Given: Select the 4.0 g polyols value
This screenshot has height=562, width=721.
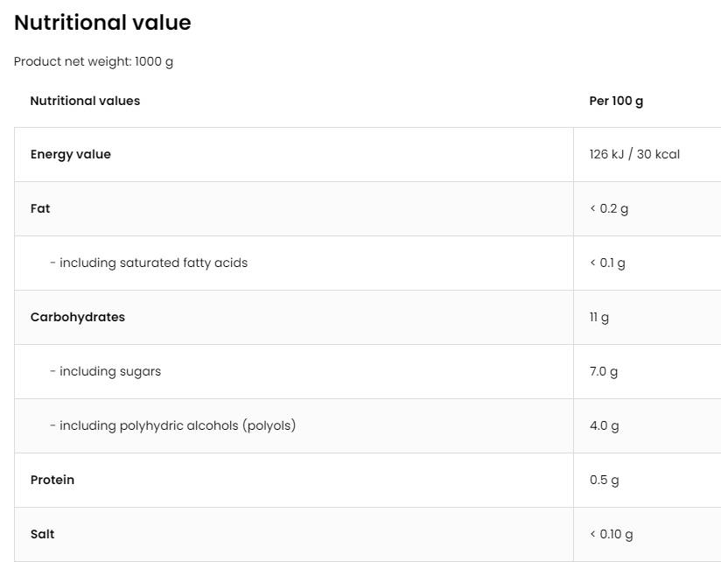Looking at the screenshot, I should click(604, 425).
